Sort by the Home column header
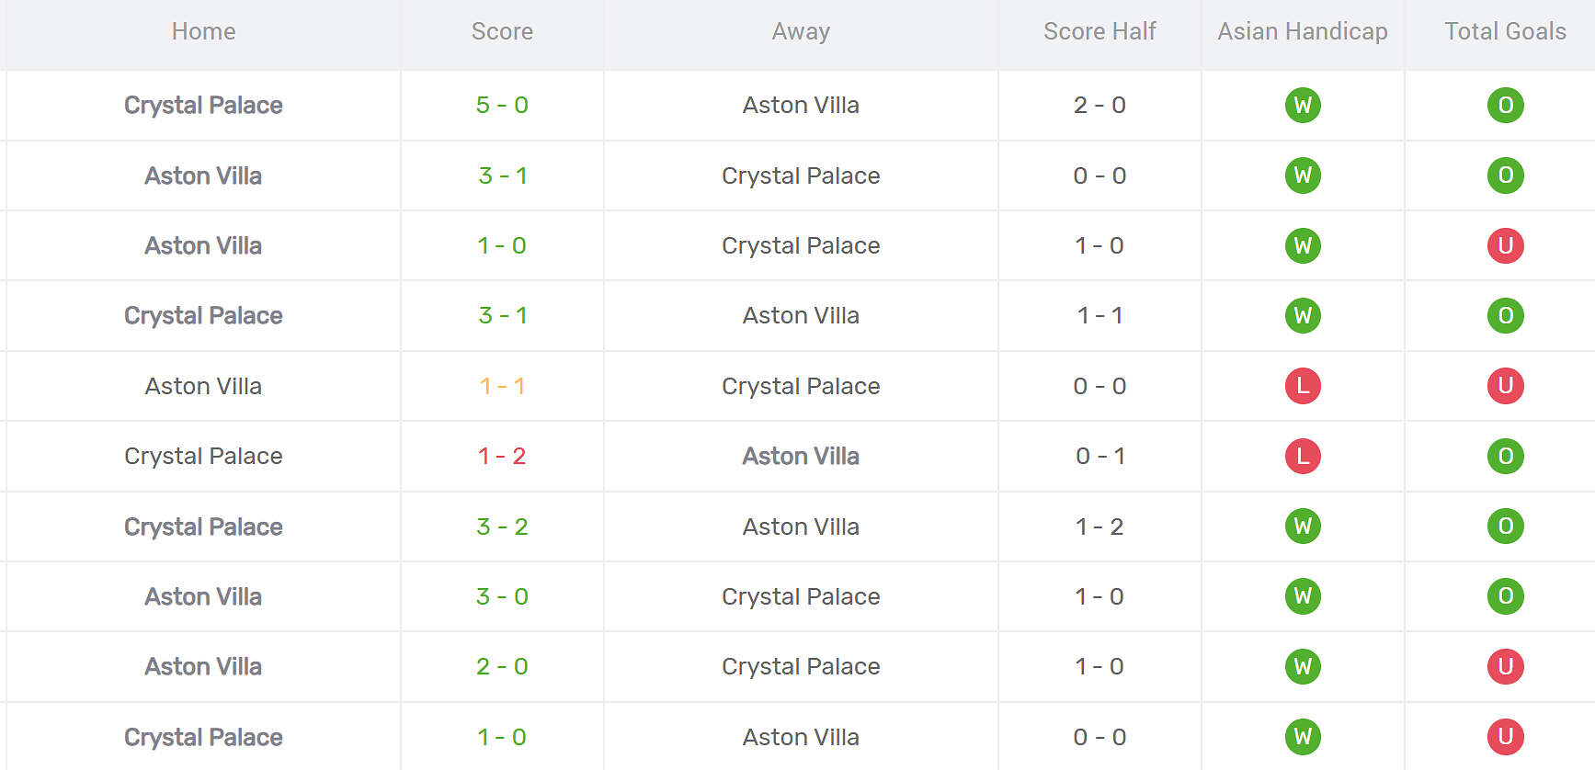The image size is (1595, 770). coord(203,31)
